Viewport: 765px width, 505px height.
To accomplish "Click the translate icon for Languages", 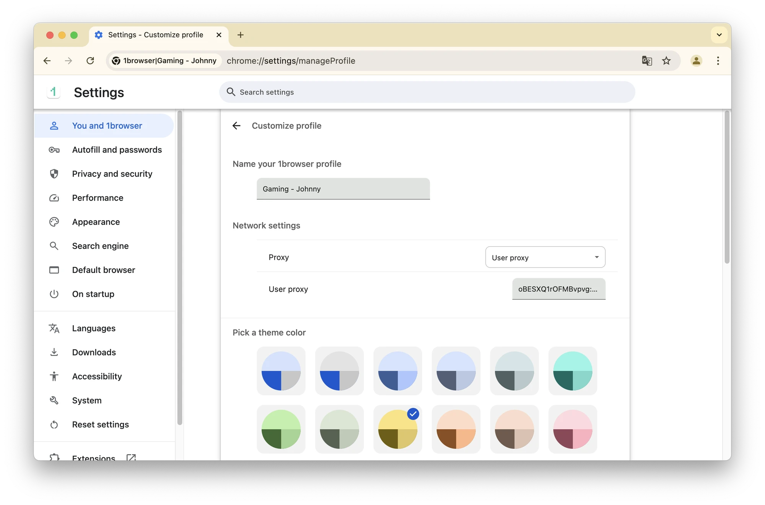I will click(x=54, y=328).
